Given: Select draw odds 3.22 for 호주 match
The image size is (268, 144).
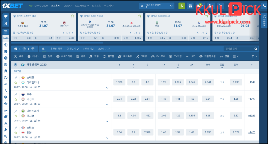Looking at the screenshot, I should tap(133, 99).
